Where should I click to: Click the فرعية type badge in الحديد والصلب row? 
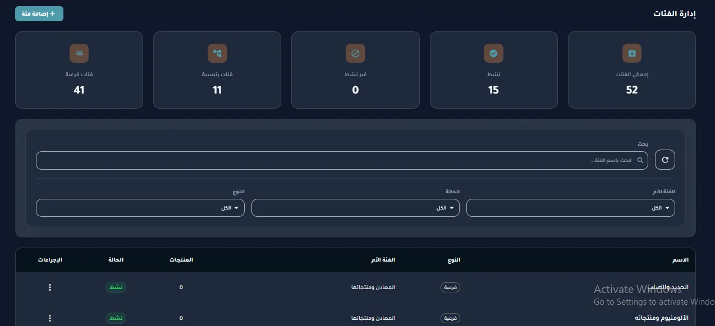click(450, 287)
